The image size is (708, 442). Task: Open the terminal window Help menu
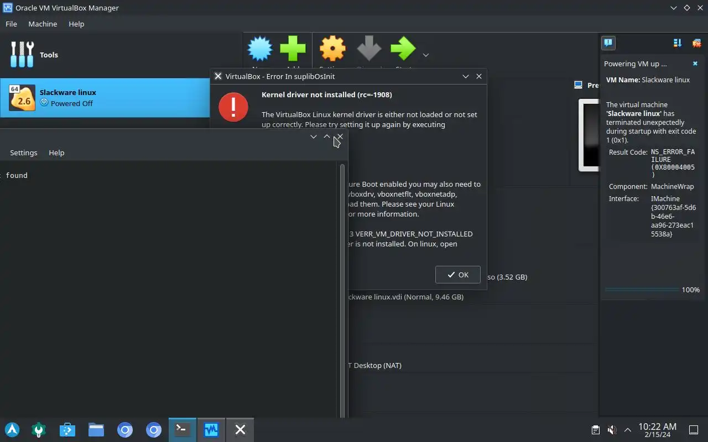click(x=56, y=152)
